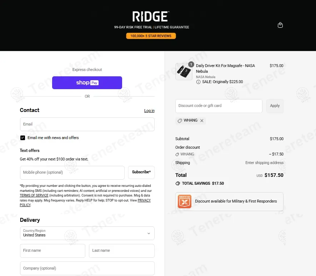
Task: Open the shopping bag cart icon
Action: pos(280,25)
